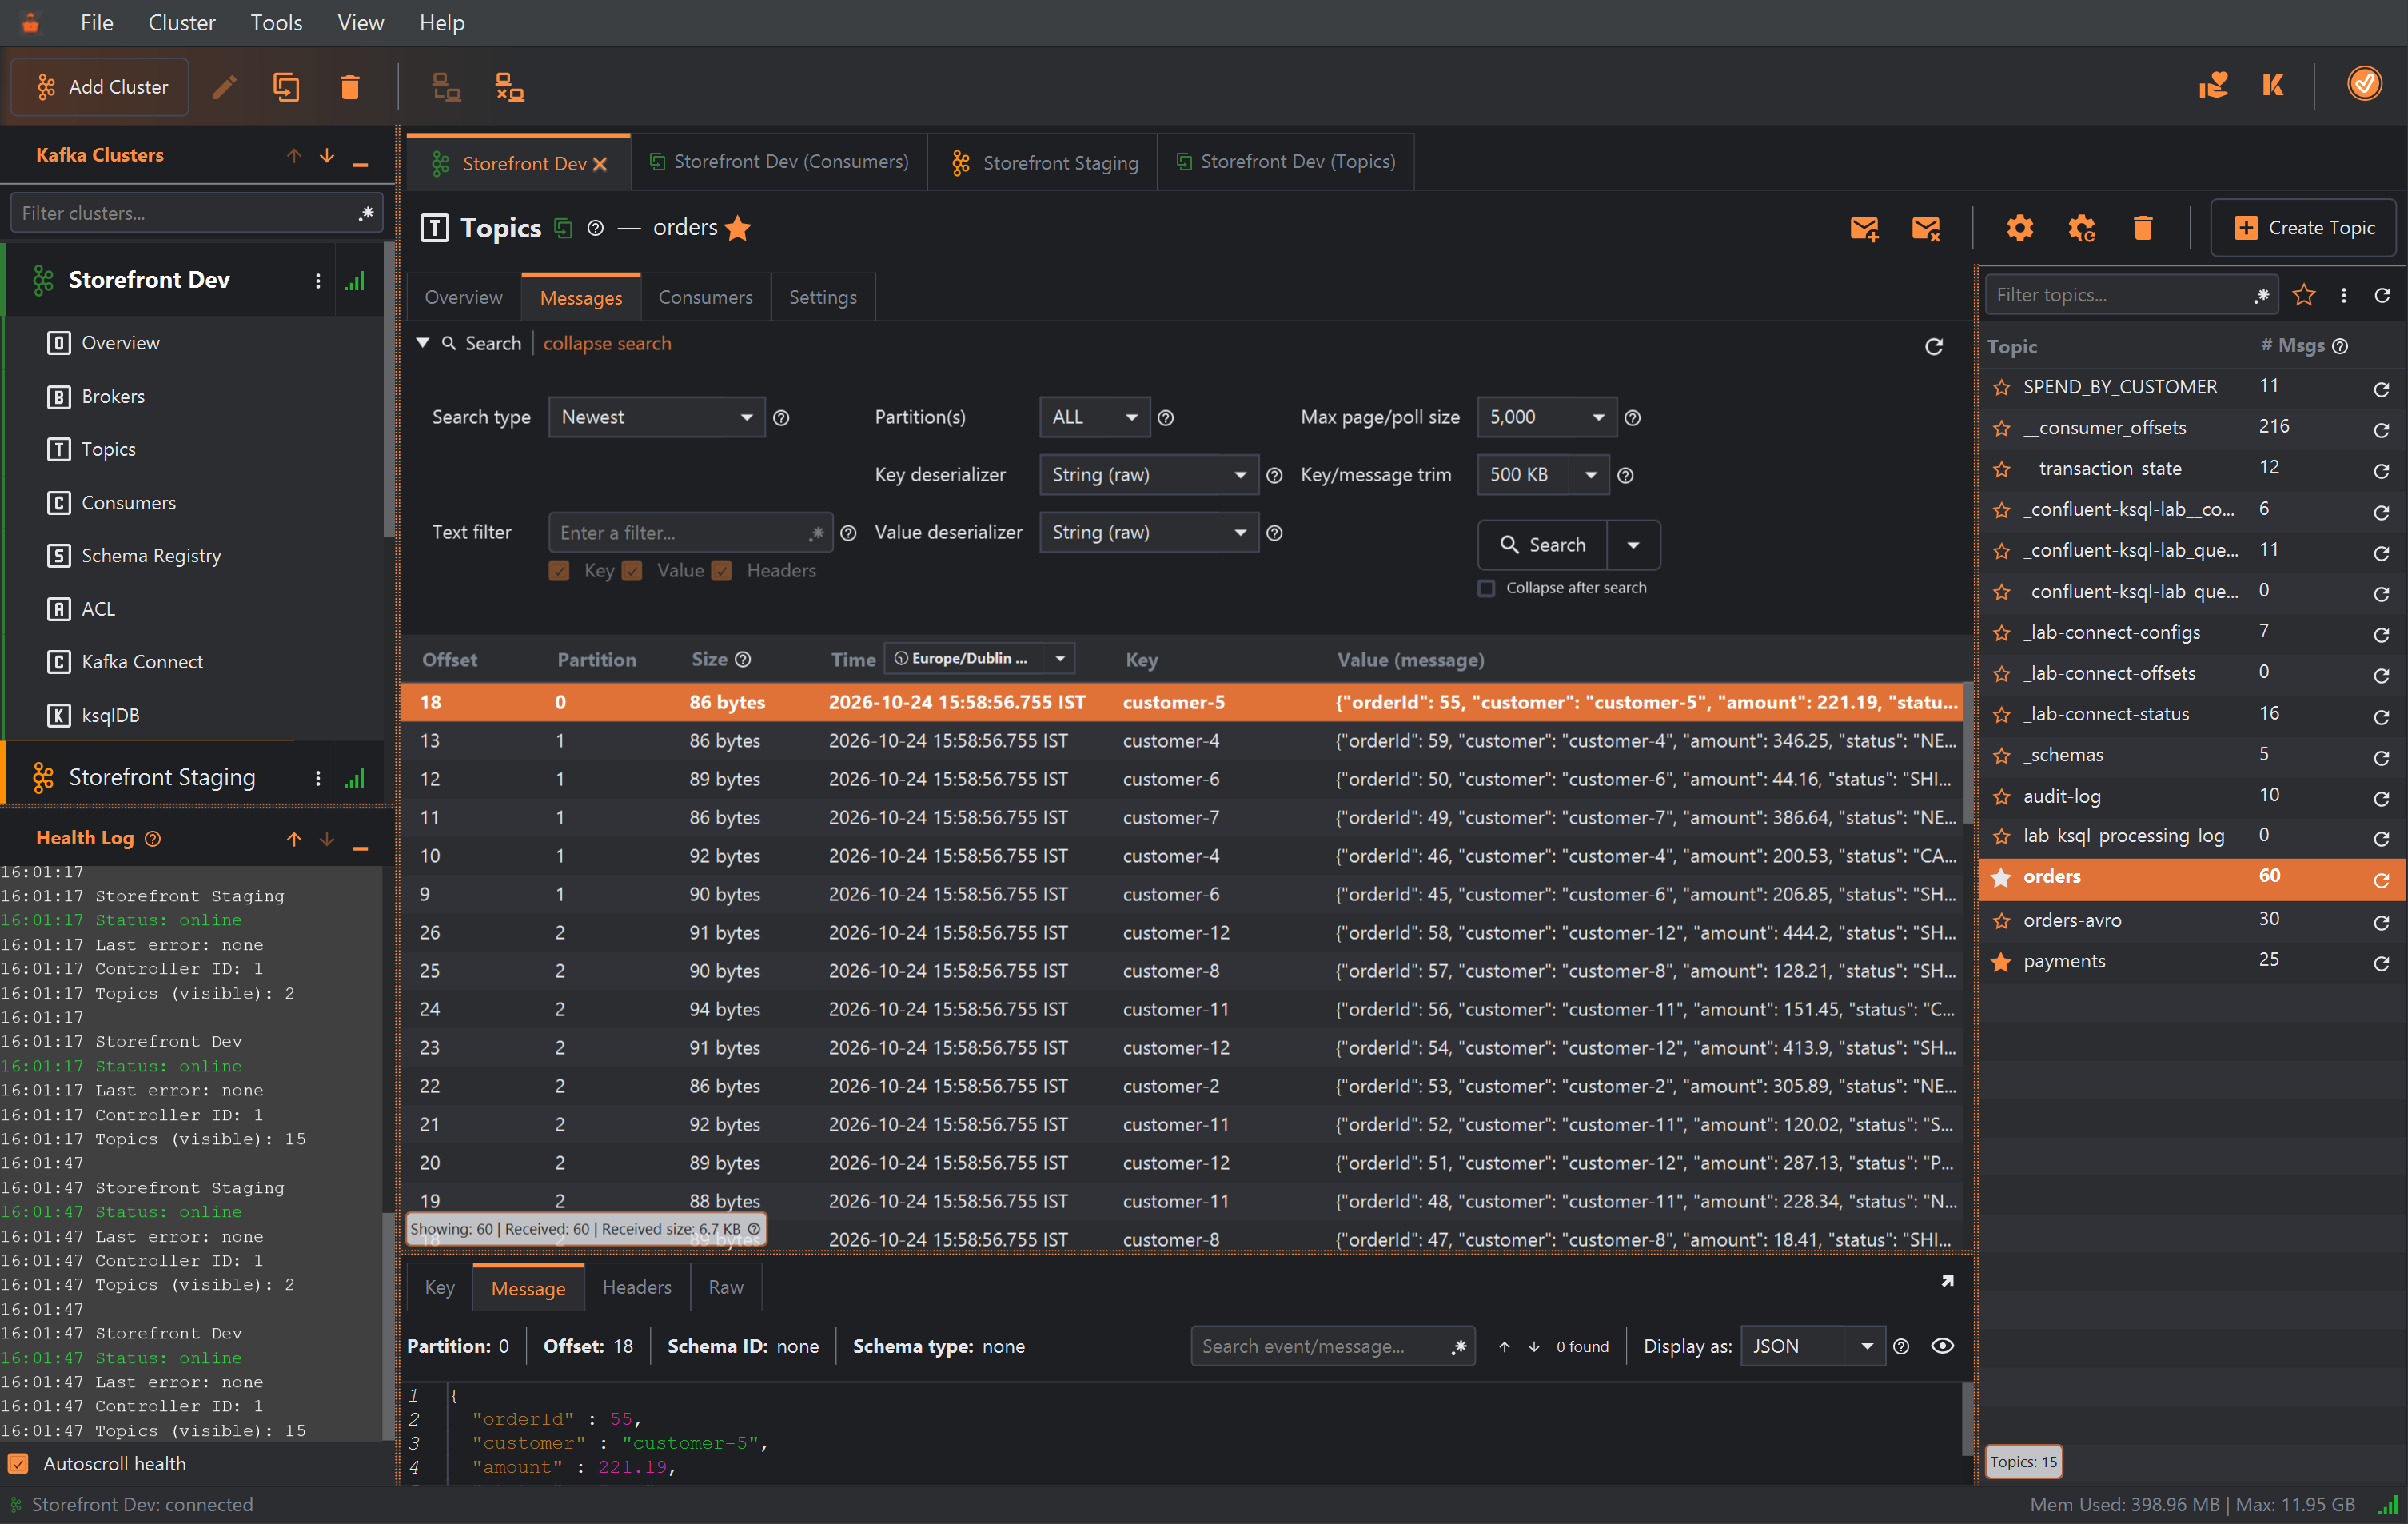Click the edit cluster pencil icon

224,87
